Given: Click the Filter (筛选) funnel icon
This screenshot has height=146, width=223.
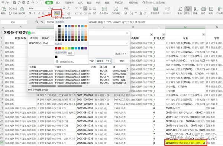Looking at the screenshot, I should (188, 9).
